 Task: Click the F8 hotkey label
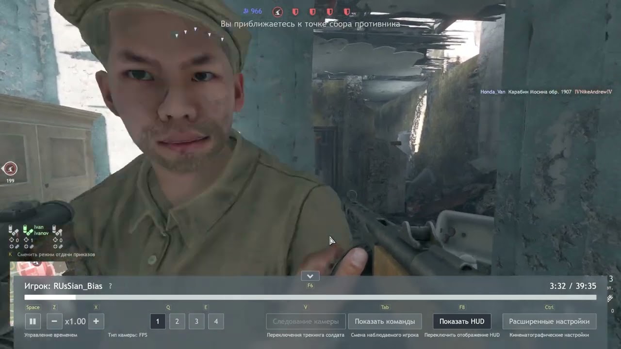pos(462,307)
